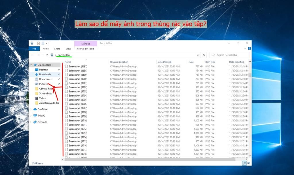The image size is (294, 175).
Task: Select OneDrive in the navigation pane
Action: pyautogui.click(x=42, y=109)
